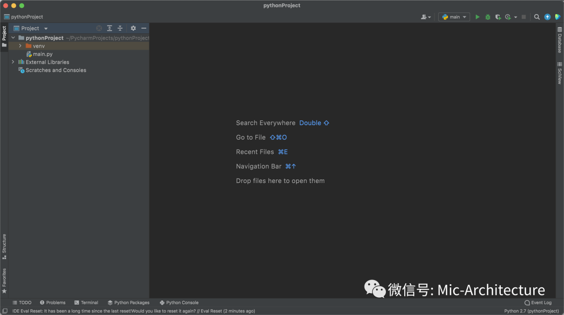Click the Python 2.7 interpreter status widget
Viewport: 564px width, 315px height.
(x=531, y=311)
